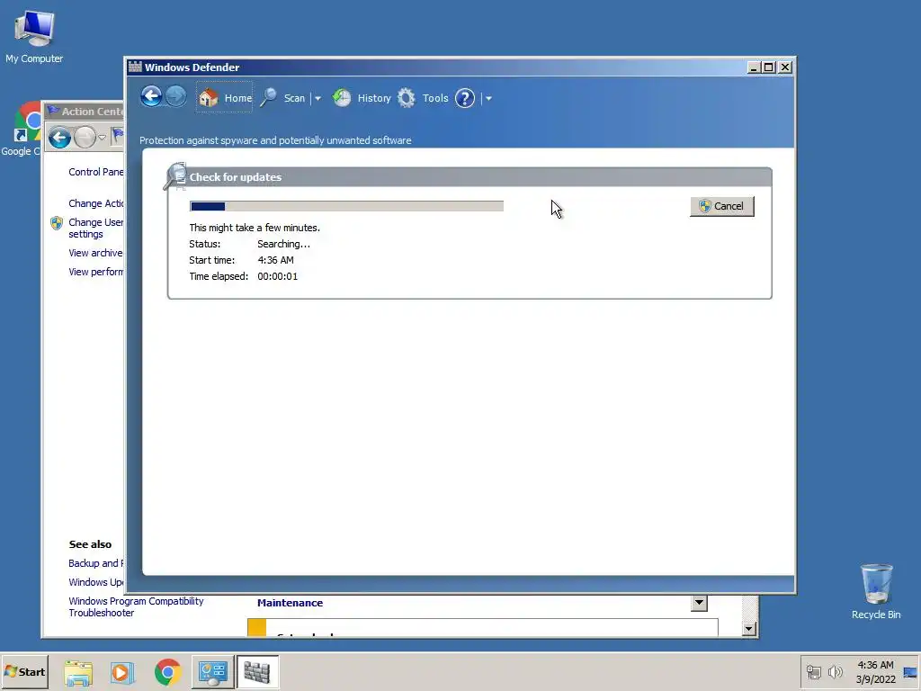The width and height of the screenshot is (921, 691).
Task: Open Google Chrome desktop shortcut
Action: (x=22, y=130)
